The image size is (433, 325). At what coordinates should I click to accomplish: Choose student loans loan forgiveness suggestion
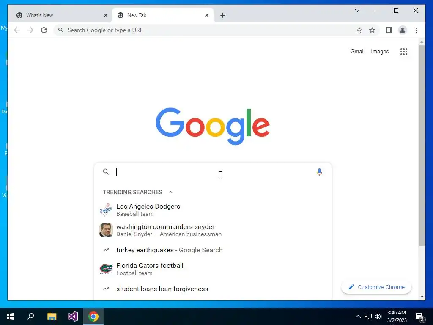pyautogui.click(x=213, y=289)
